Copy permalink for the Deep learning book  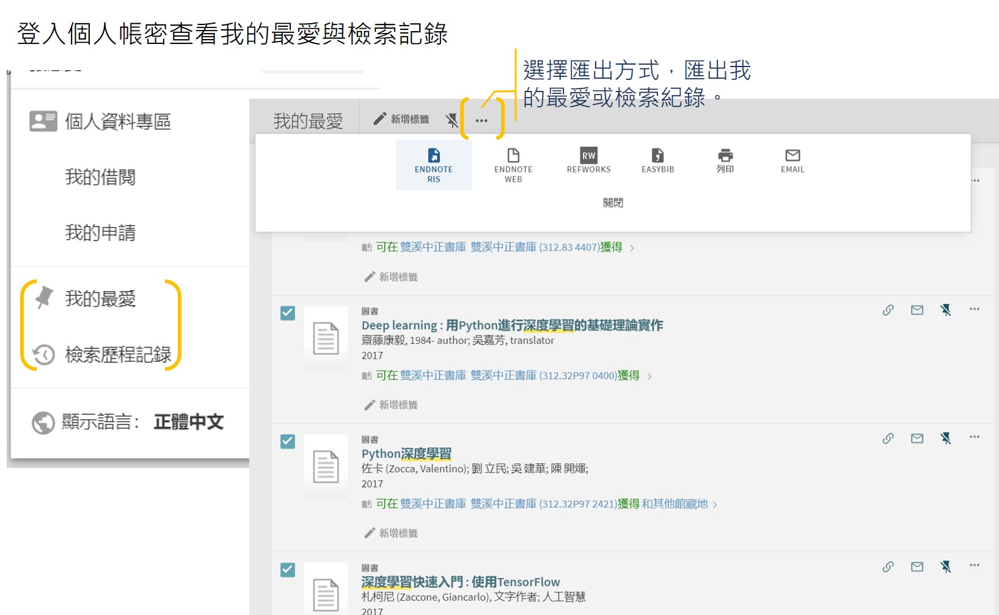[x=888, y=309]
